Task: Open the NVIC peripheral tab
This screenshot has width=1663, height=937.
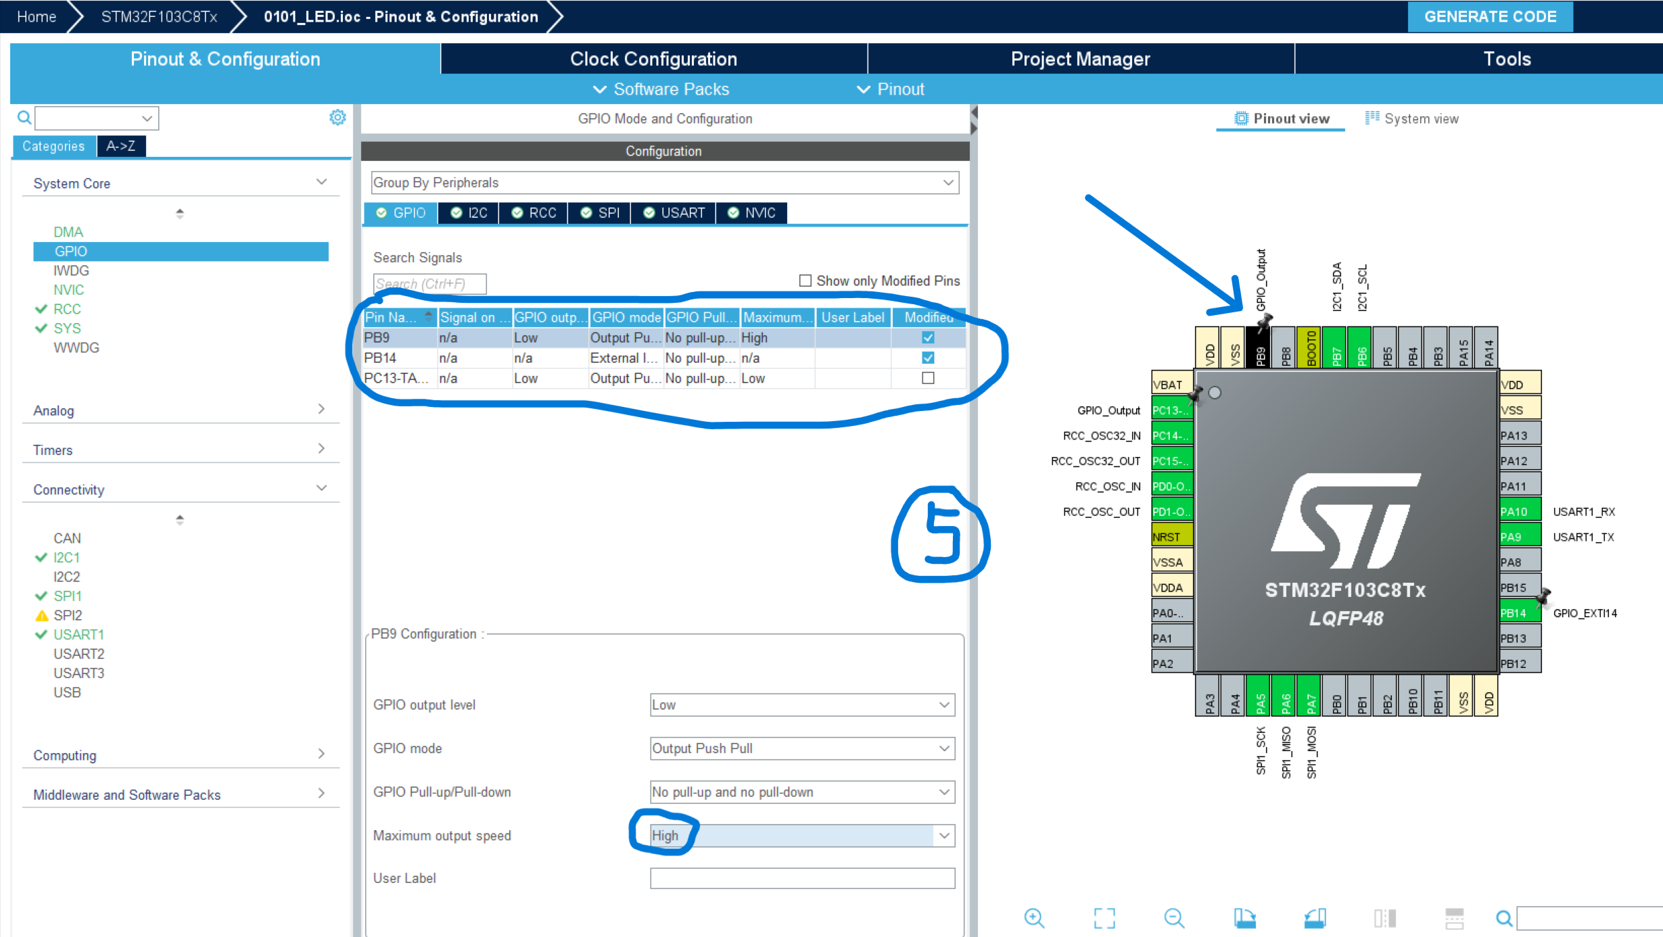Action: 751,213
